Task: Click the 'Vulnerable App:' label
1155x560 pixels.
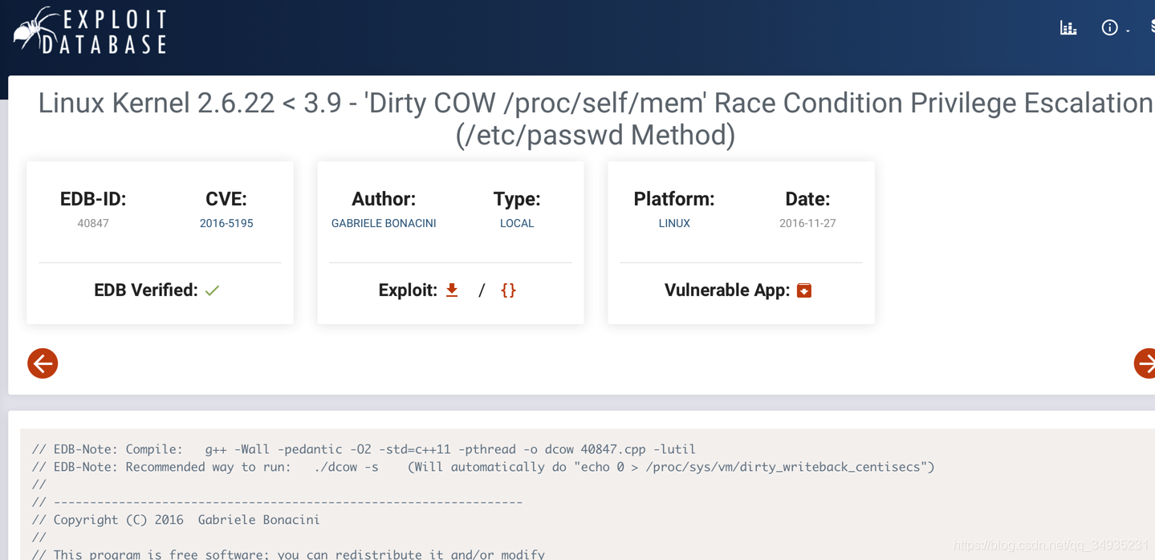Action: [x=727, y=290]
